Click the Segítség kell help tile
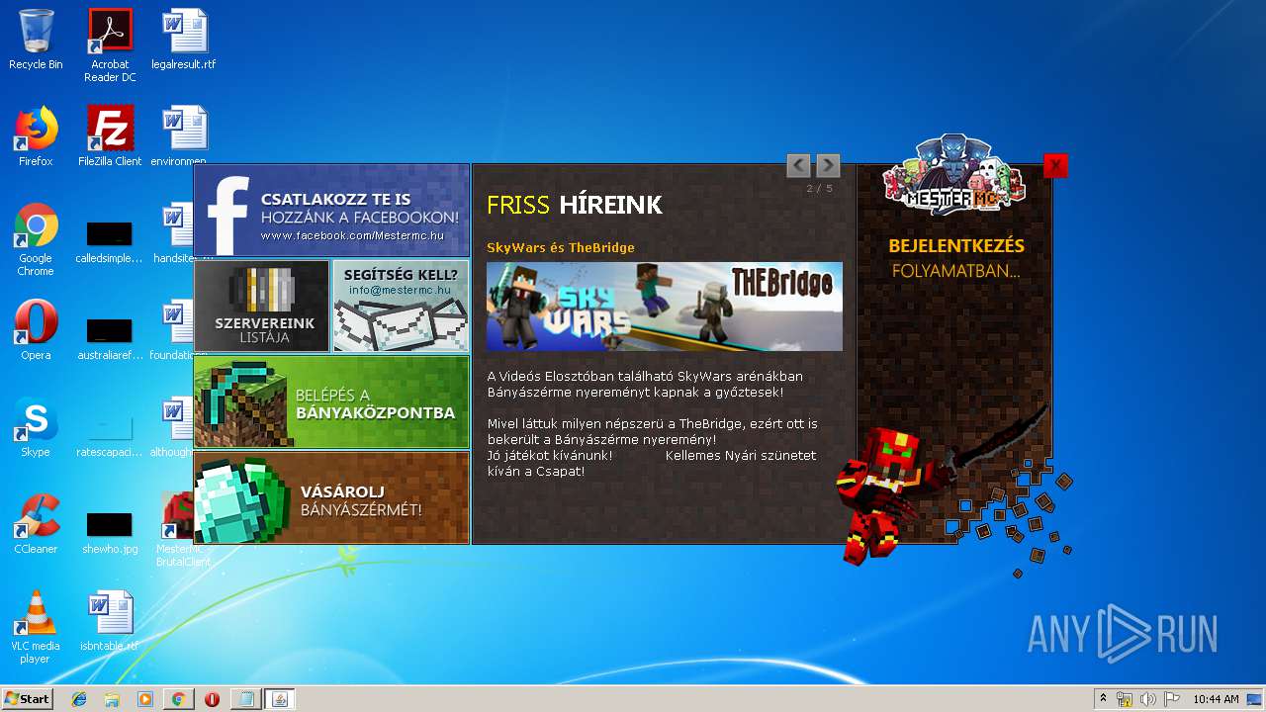The height and width of the screenshot is (712, 1266). (401, 306)
